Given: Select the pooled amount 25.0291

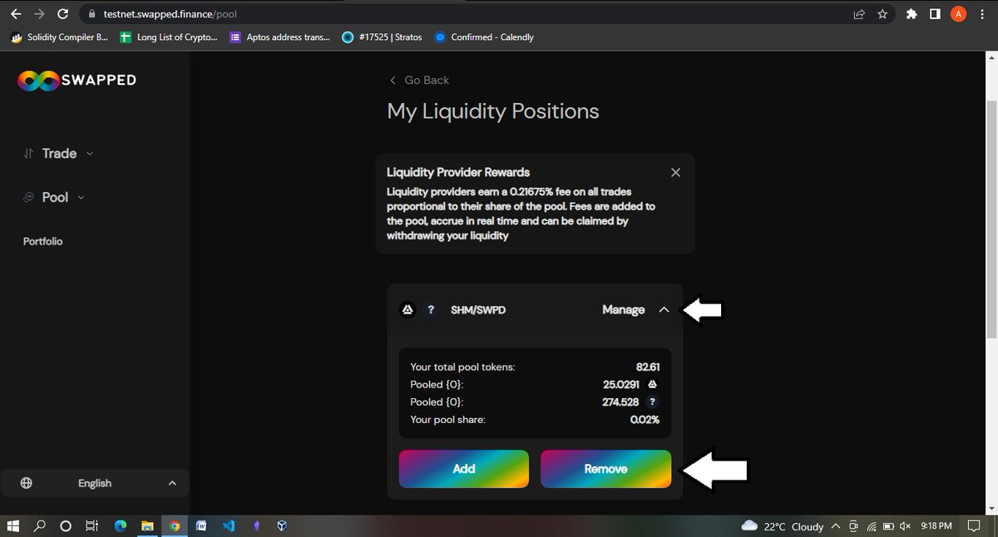Looking at the screenshot, I should pyautogui.click(x=623, y=384).
